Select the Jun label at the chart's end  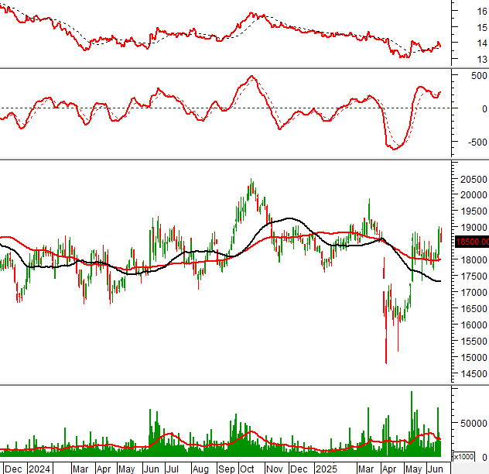coord(435,469)
